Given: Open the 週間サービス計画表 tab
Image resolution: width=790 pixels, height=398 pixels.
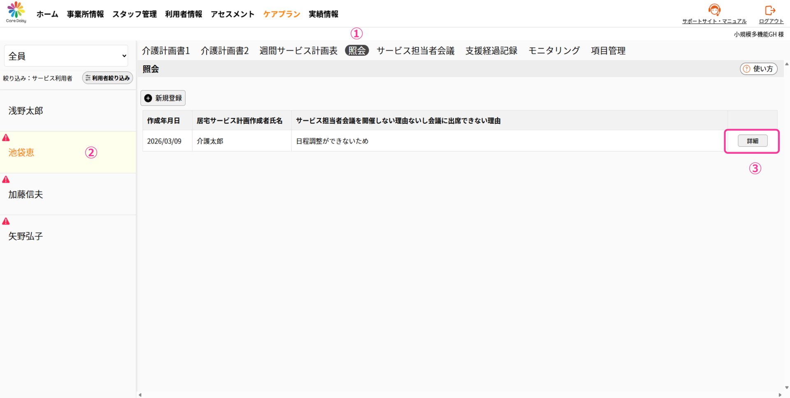Looking at the screenshot, I should (x=298, y=51).
